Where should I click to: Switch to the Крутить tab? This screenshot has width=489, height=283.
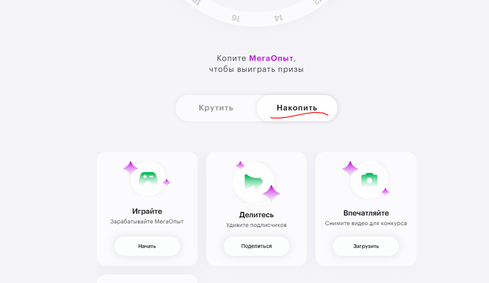coord(216,108)
